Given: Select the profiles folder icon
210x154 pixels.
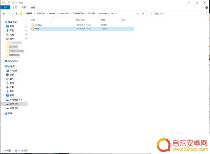Looking at the screenshot, I should tap(33, 25).
